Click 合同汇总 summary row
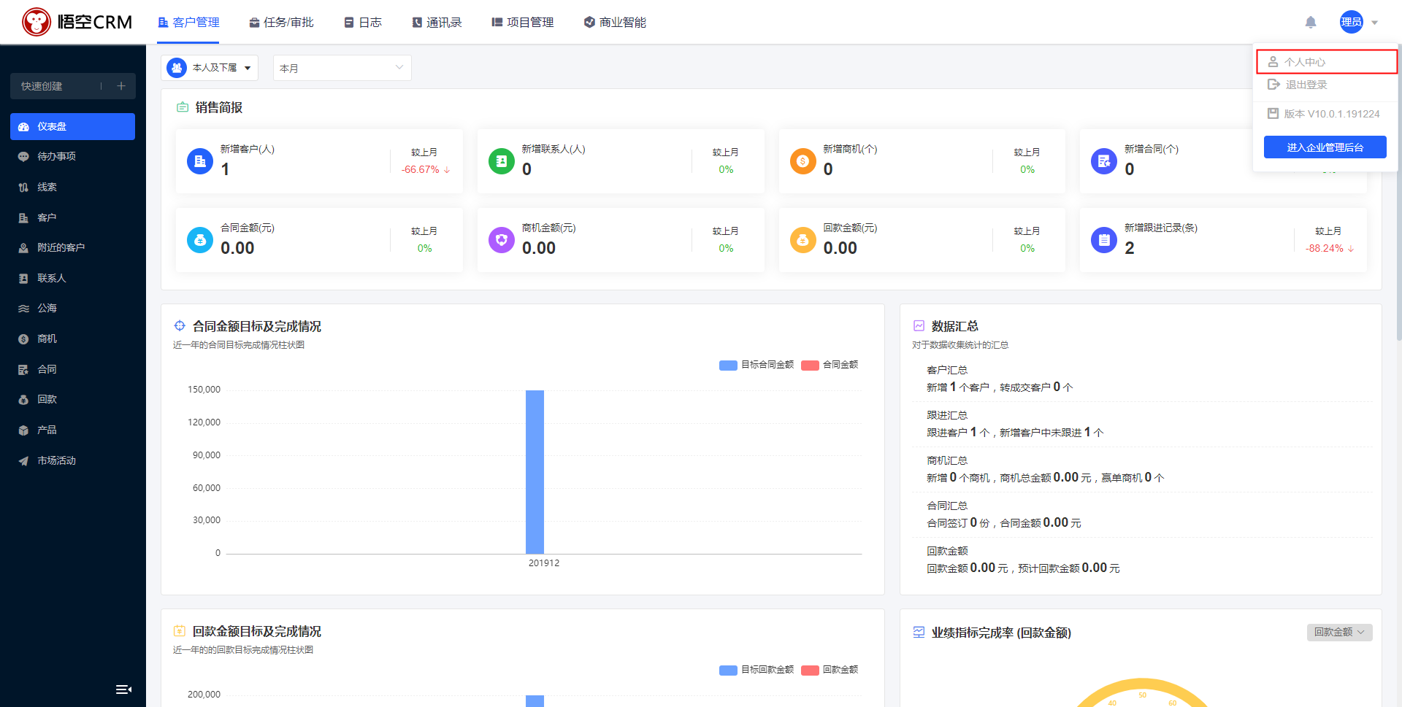This screenshot has width=1402, height=707. click(x=1142, y=514)
